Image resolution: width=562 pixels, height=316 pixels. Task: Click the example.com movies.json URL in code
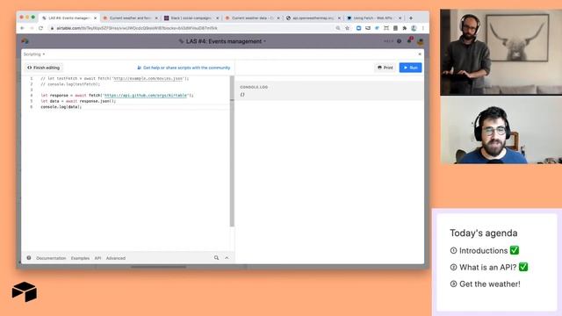(148, 78)
